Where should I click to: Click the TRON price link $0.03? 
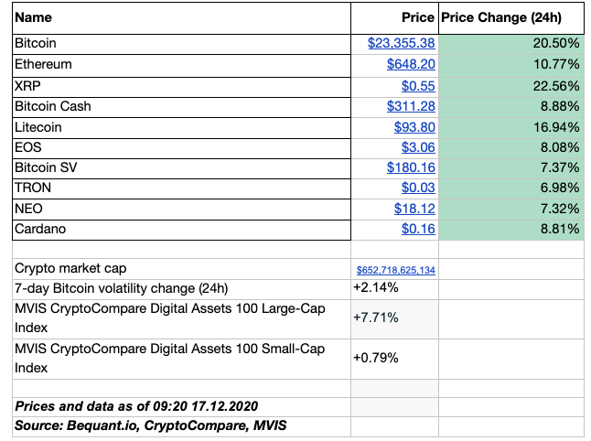[418, 188]
